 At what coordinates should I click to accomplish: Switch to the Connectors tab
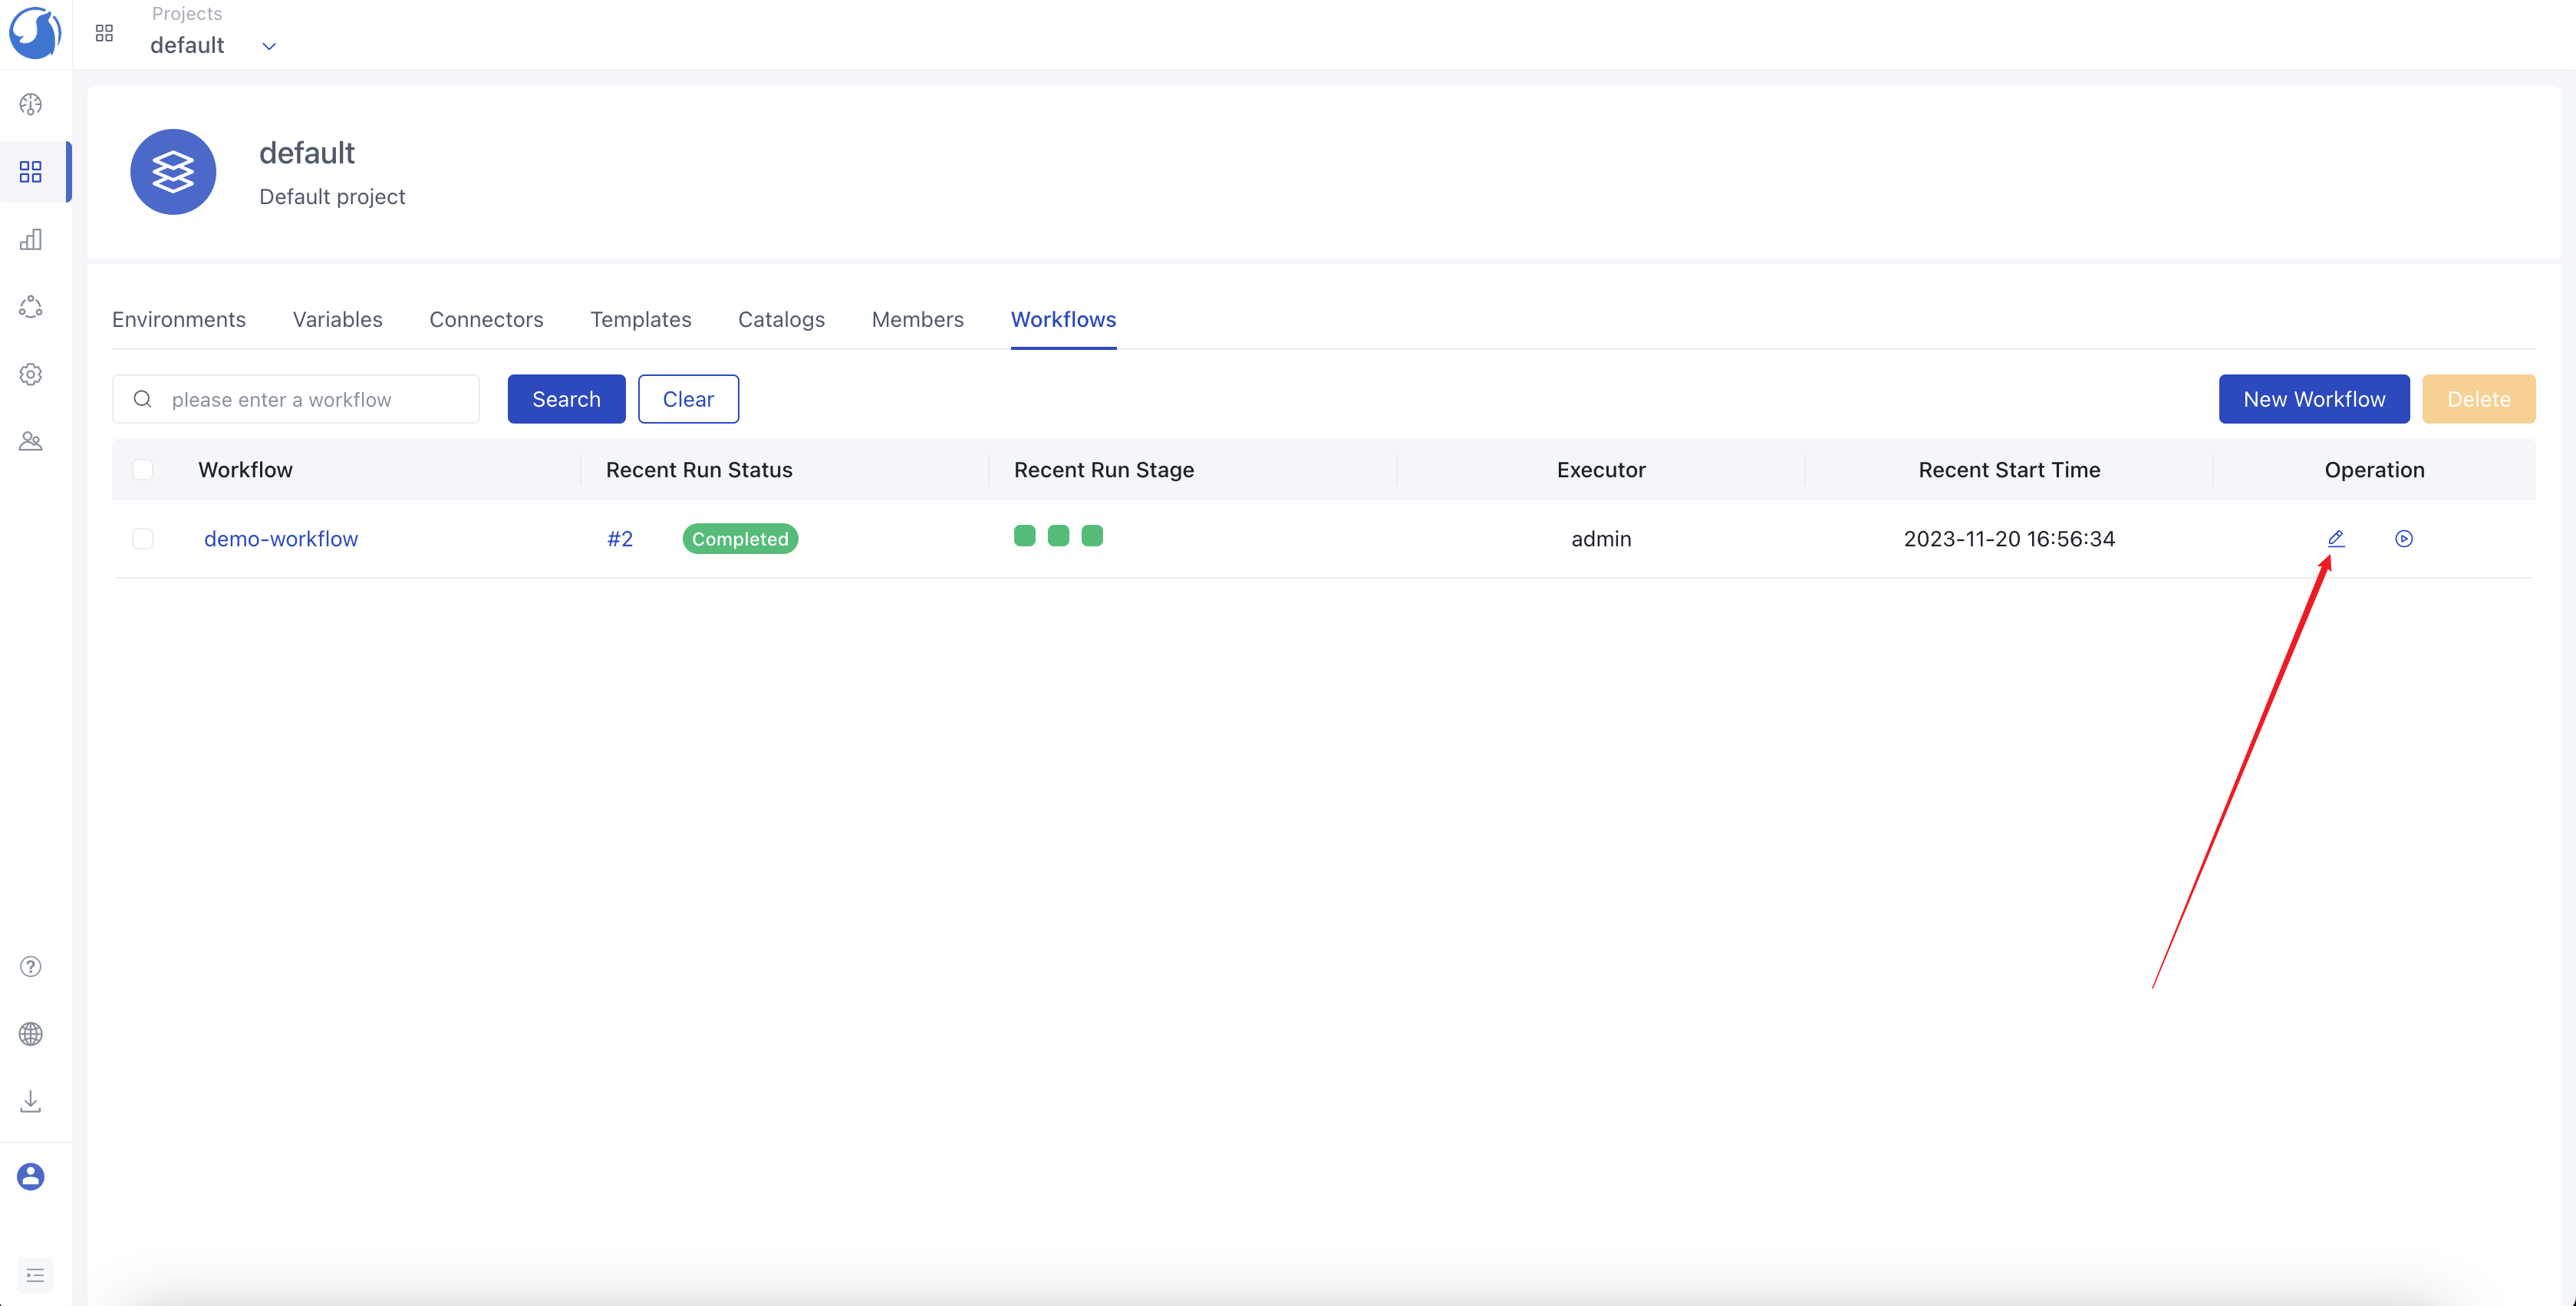[x=487, y=319]
